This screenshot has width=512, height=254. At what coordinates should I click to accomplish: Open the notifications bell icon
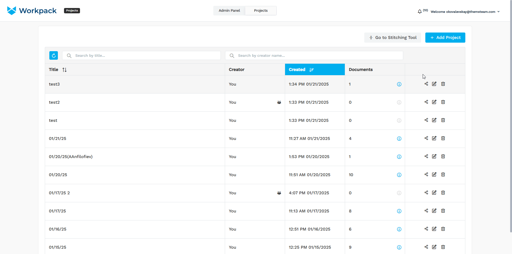[x=419, y=11]
